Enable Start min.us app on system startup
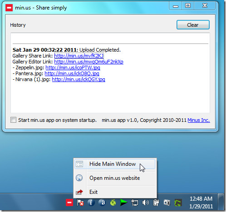Image resolution: width=226 pixels, height=212 pixels. coord(13,120)
